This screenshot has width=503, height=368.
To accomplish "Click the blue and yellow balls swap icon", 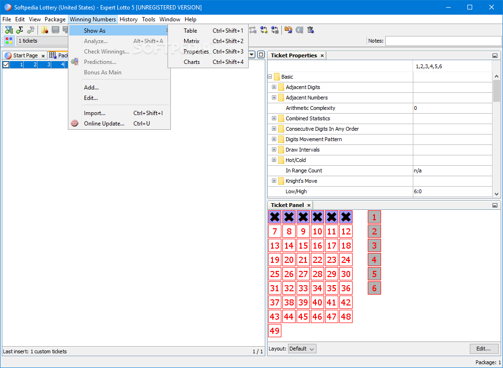I will click(264, 30).
